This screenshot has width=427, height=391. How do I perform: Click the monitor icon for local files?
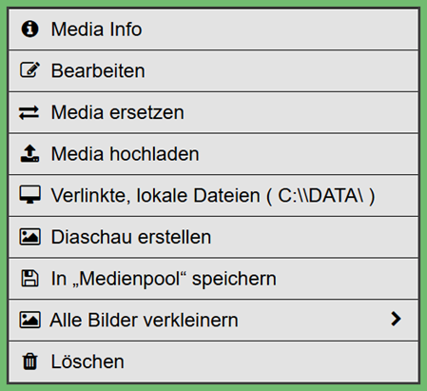pyautogui.click(x=29, y=194)
